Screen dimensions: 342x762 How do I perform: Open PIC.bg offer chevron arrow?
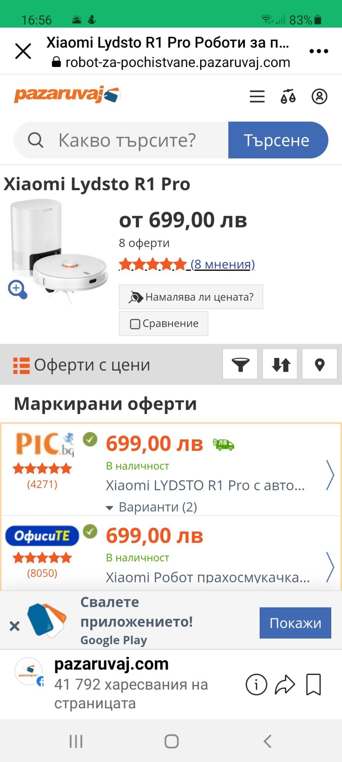330,475
